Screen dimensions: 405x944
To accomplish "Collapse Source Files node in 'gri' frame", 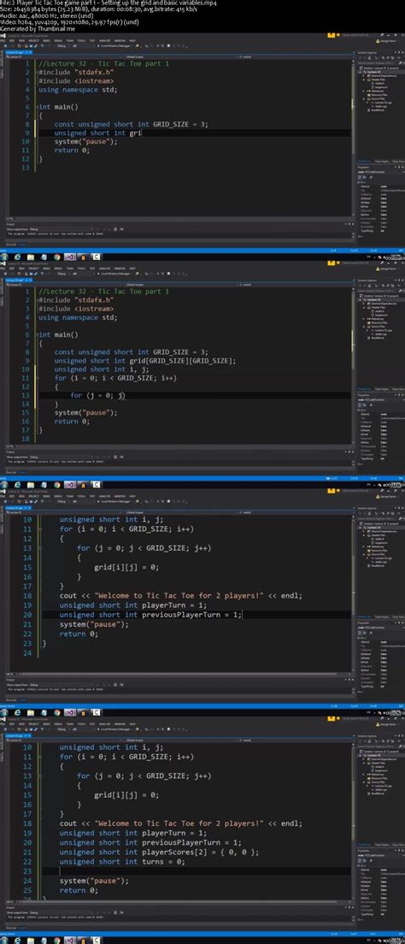I will coord(363,98).
